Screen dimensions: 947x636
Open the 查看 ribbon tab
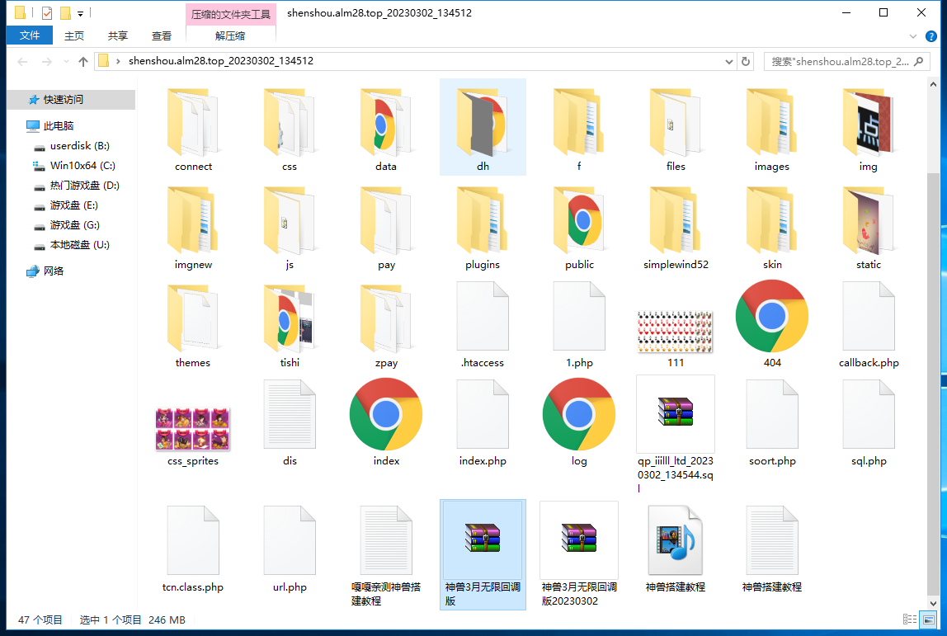coord(162,35)
